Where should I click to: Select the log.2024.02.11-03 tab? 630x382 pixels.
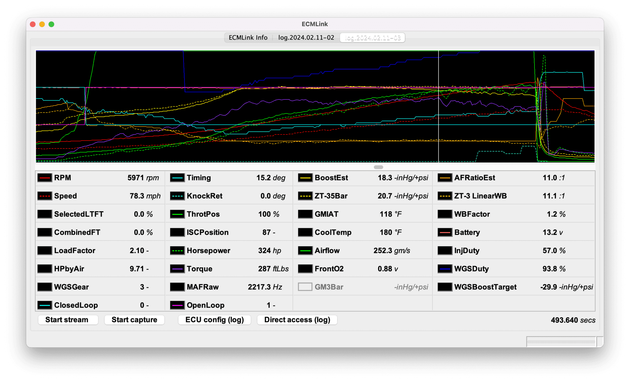373,38
